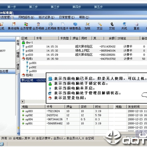Sort by the 区域 column header

28,38
